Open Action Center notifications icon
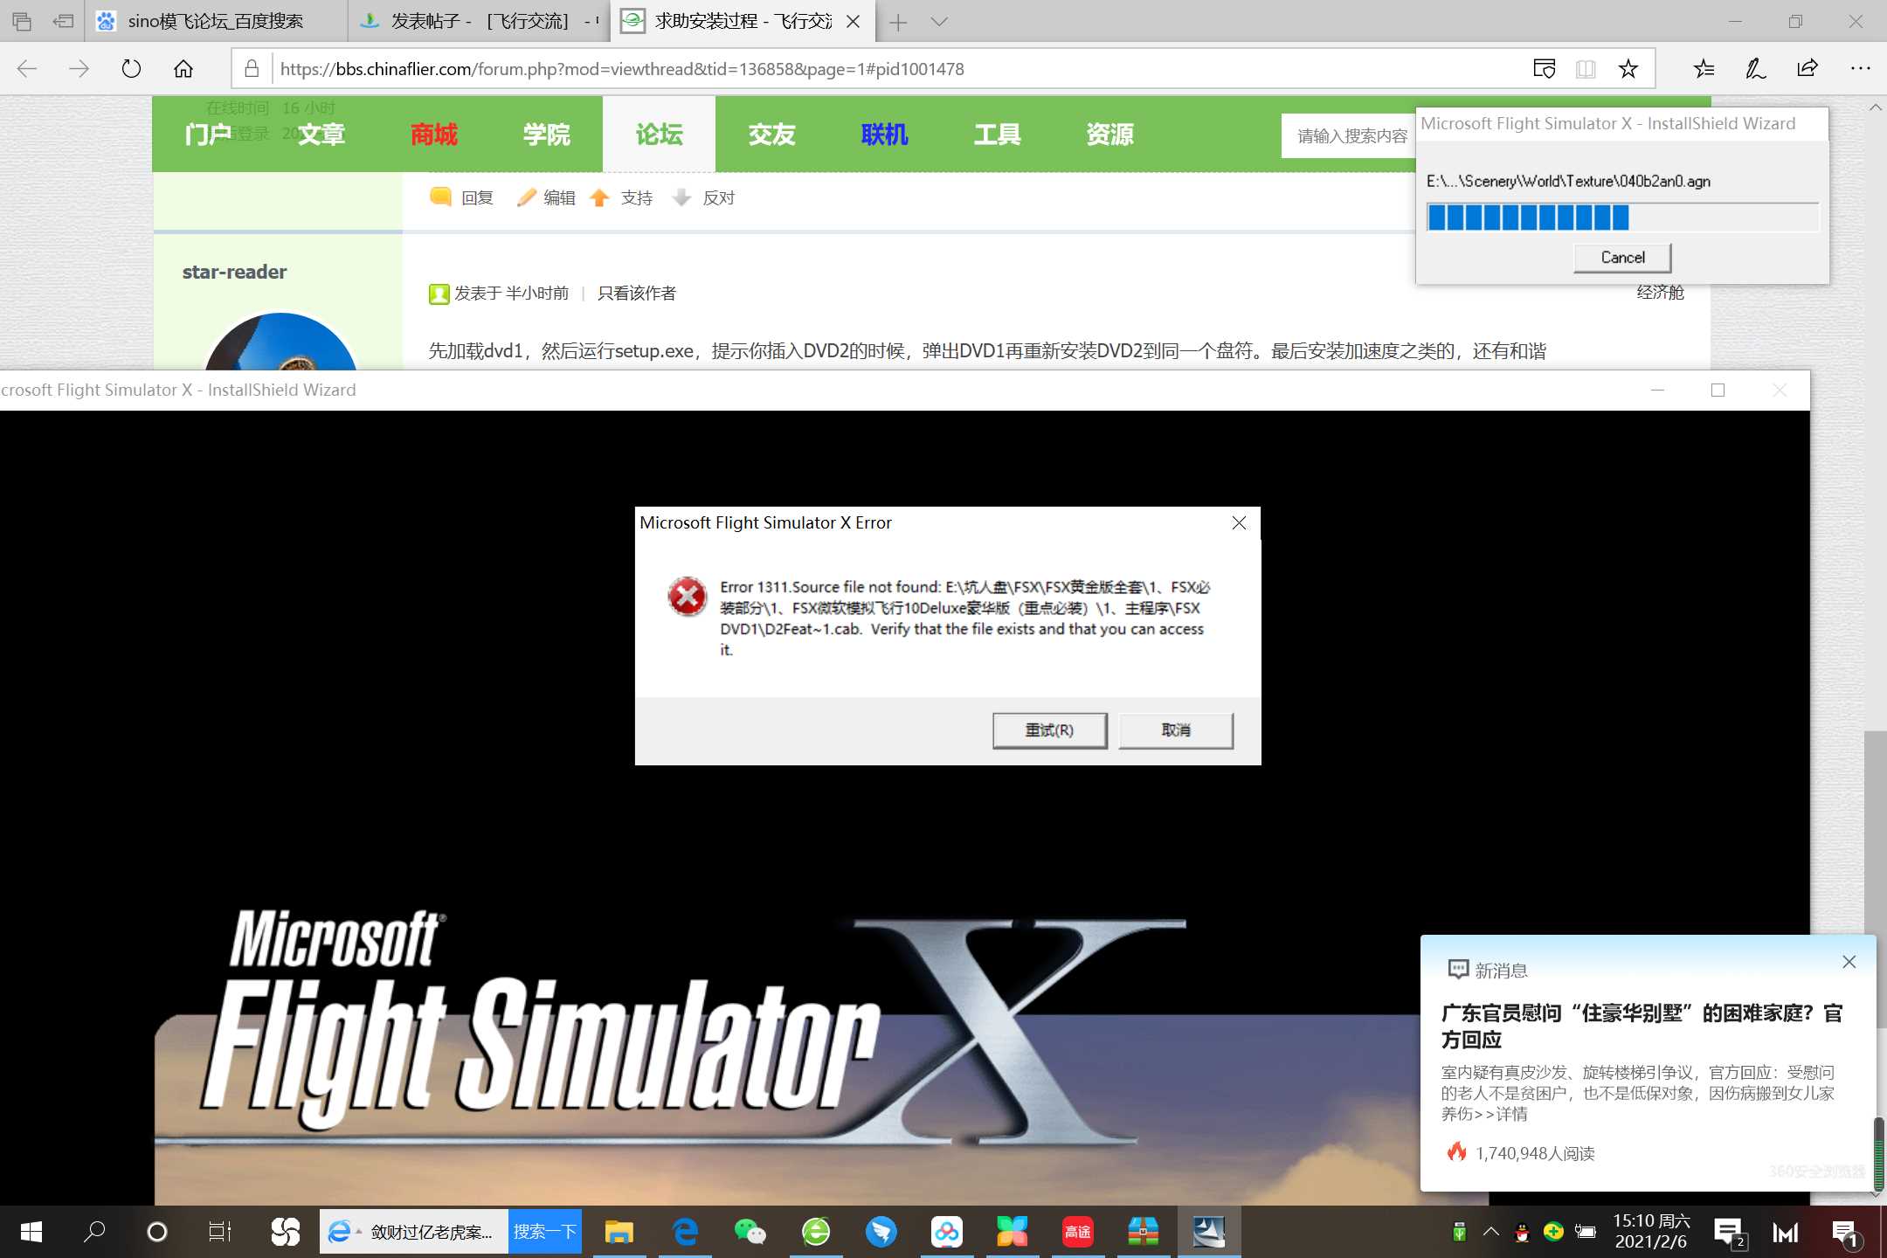The height and width of the screenshot is (1258, 1887). coord(1845,1232)
